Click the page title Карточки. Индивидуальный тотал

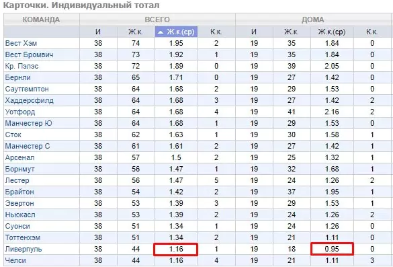(x=81, y=5)
